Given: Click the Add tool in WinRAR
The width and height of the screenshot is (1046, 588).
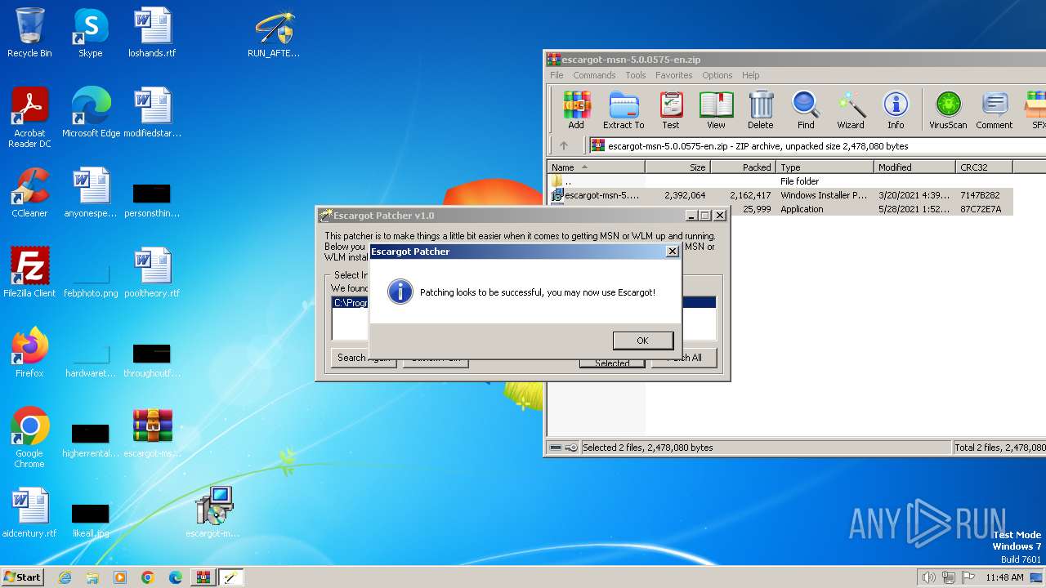Looking at the screenshot, I should 576,110.
